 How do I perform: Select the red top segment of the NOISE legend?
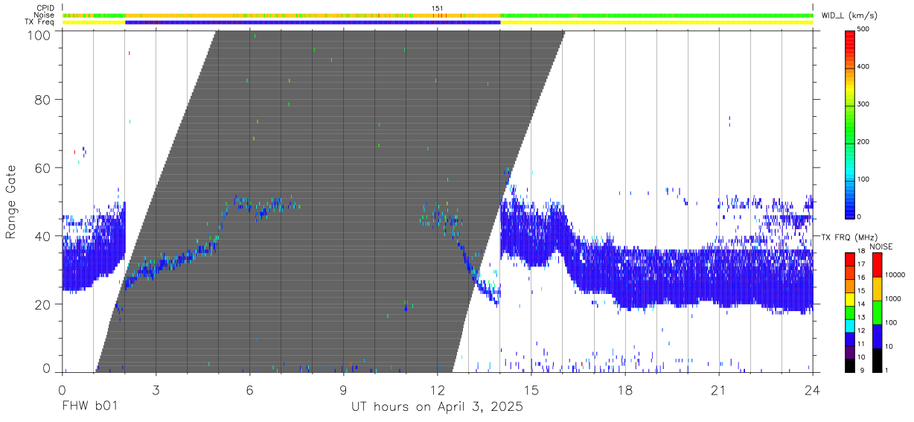click(x=876, y=265)
